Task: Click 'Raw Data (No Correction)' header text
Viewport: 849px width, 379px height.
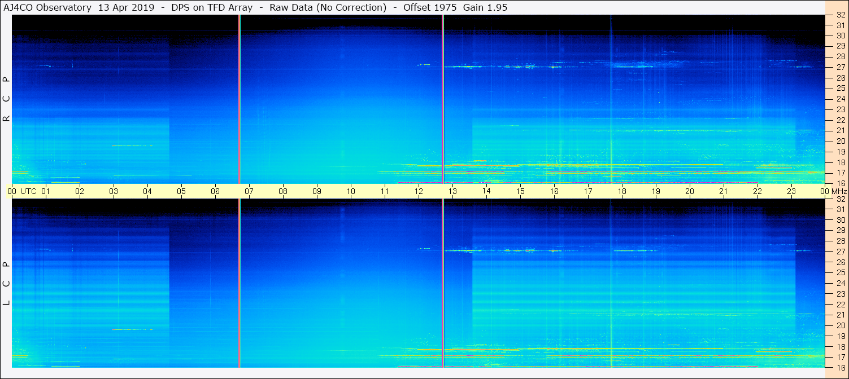Action: pyautogui.click(x=328, y=7)
